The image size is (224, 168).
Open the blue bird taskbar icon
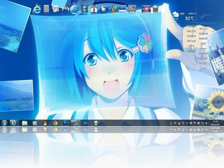85,123
